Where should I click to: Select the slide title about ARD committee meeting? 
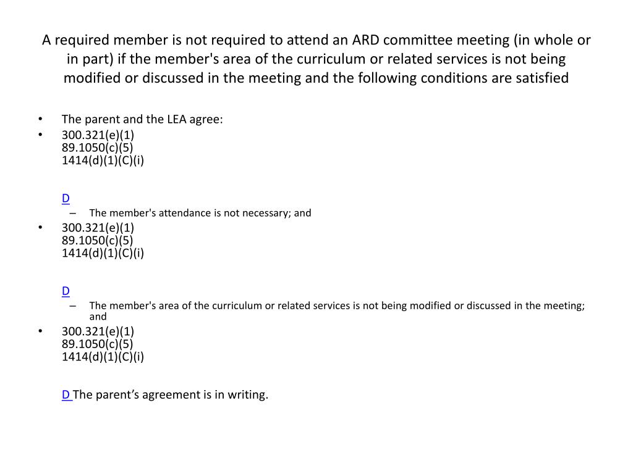click(316, 59)
